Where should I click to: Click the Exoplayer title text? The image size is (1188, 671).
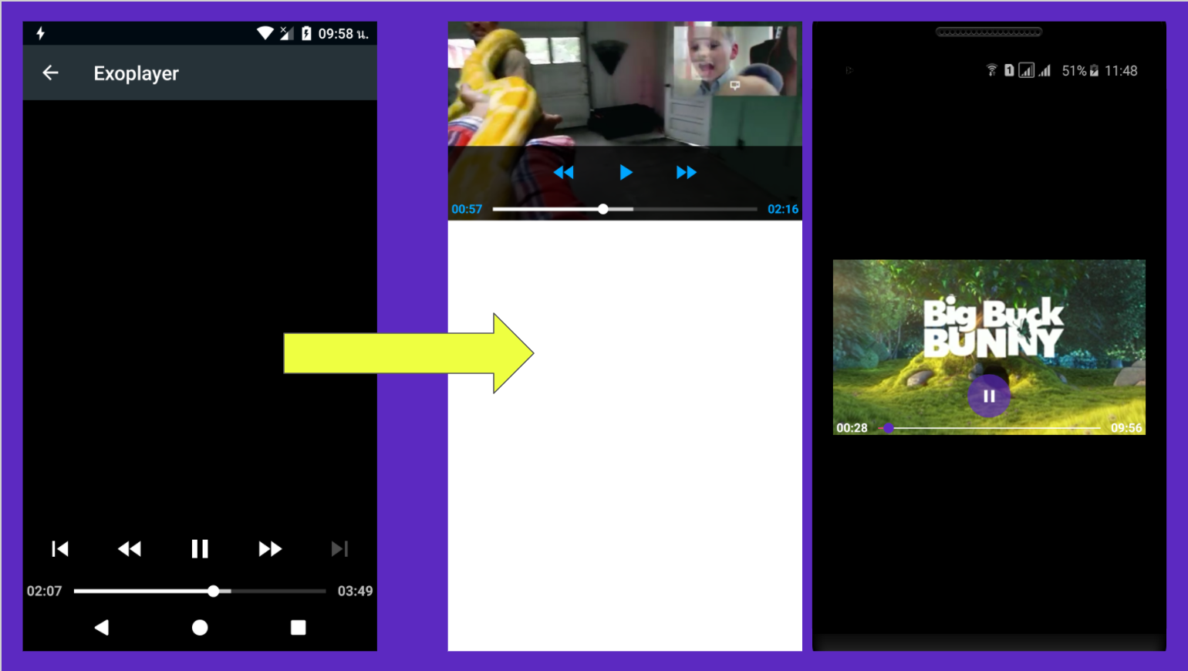tap(137, 73)
